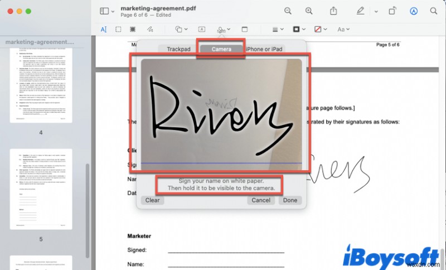Click the camera signature preview area
This screenshot has width=446, height=270.
pos(221,114)
